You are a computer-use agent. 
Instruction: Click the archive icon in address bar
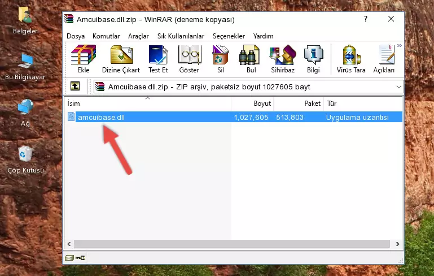pos(100,87)
